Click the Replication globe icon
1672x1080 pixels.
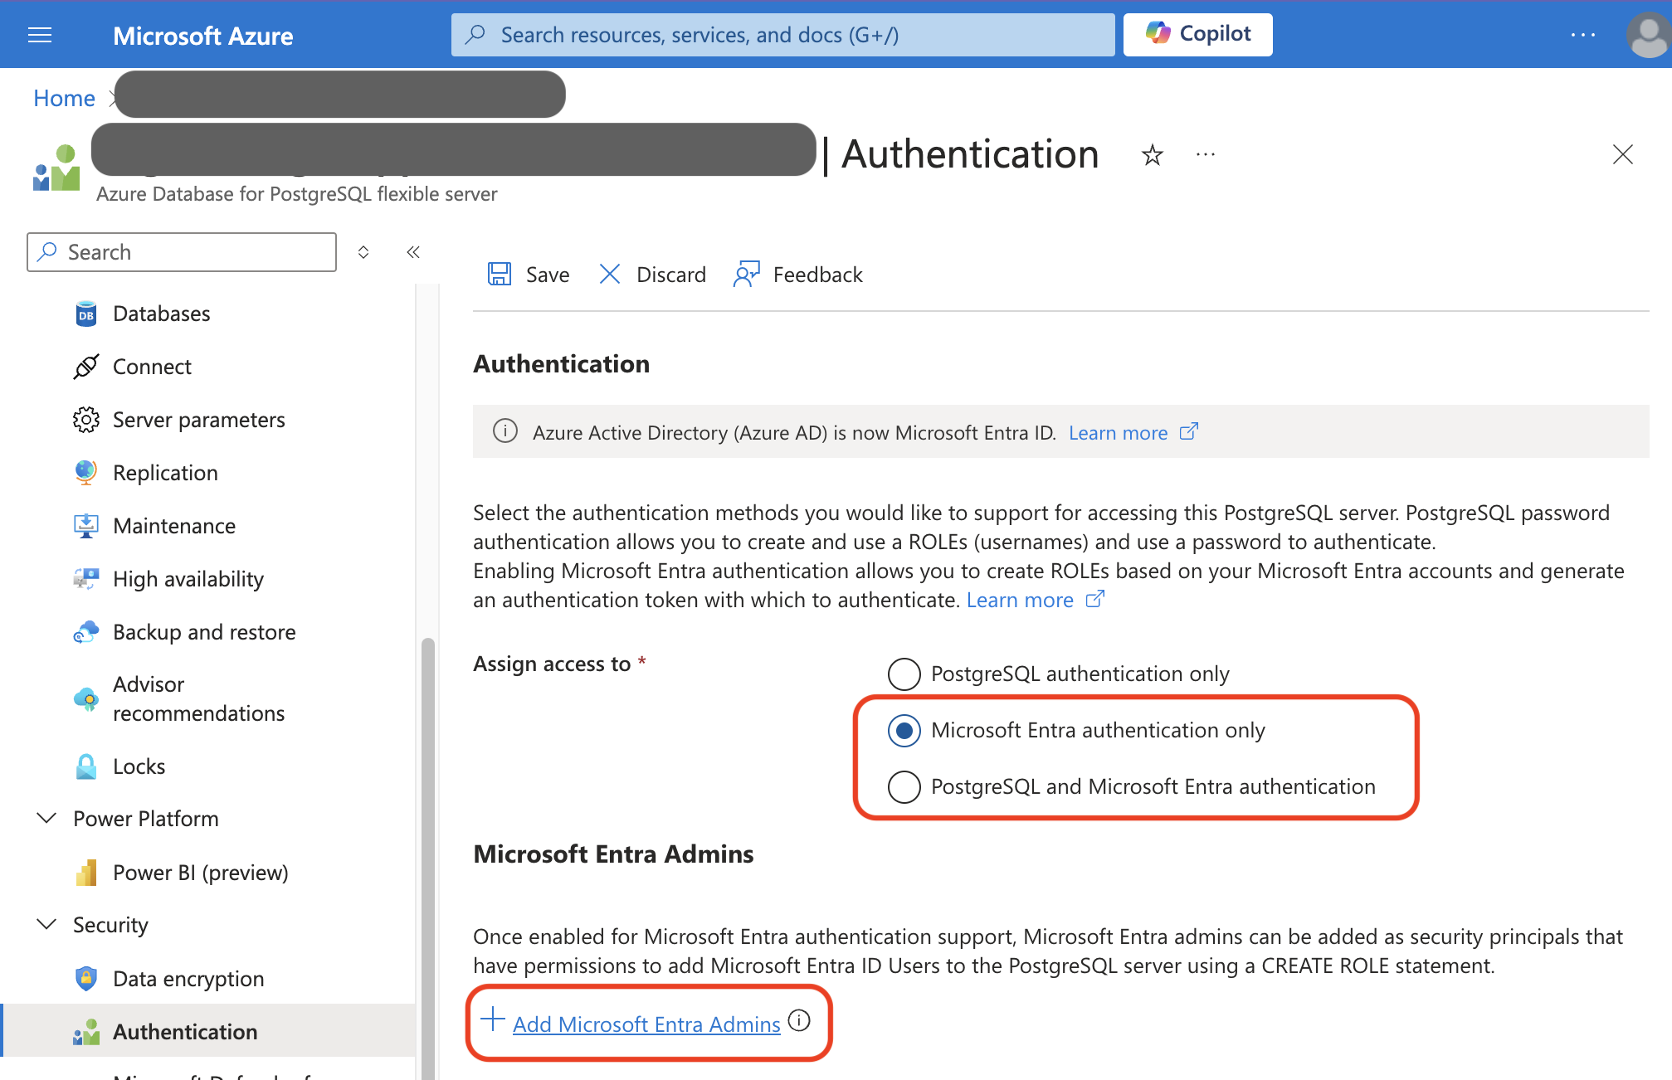[85, 473]
